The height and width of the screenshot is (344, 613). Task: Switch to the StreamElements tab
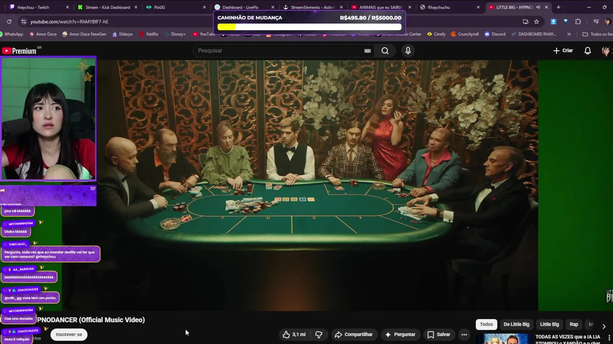[313, 7]
